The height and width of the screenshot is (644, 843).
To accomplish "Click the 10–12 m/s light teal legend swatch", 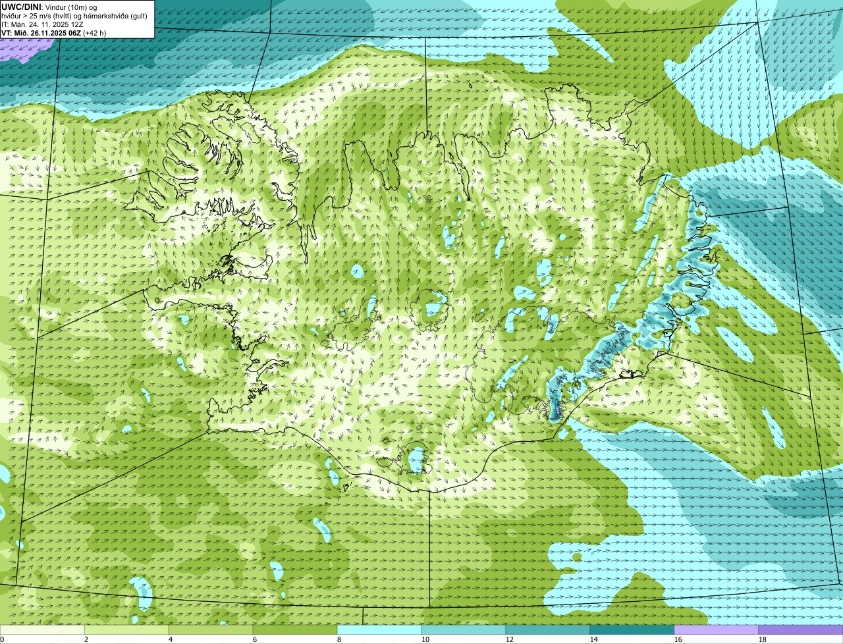I will pyautogui.click(x=464, y=630).
